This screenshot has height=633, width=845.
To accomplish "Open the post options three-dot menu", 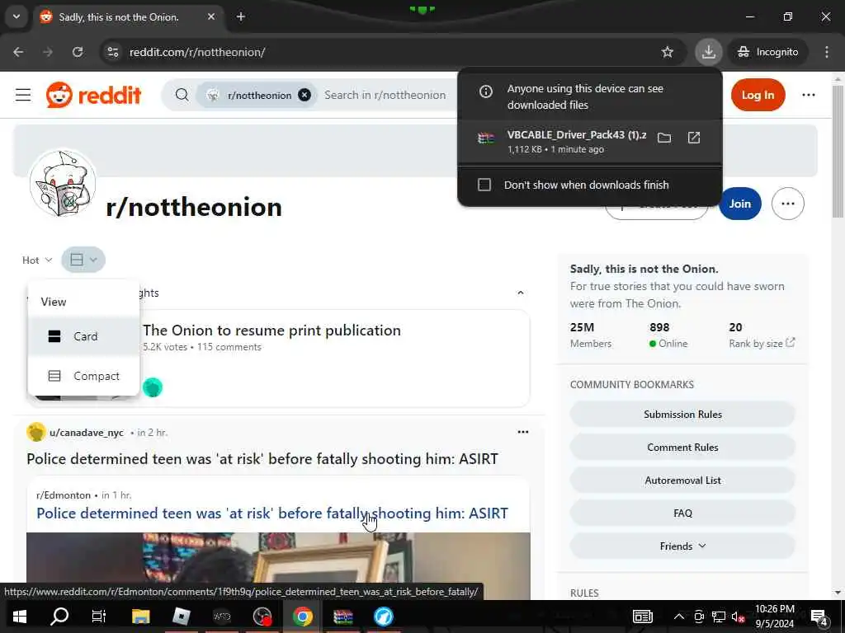I will (522, 432).
